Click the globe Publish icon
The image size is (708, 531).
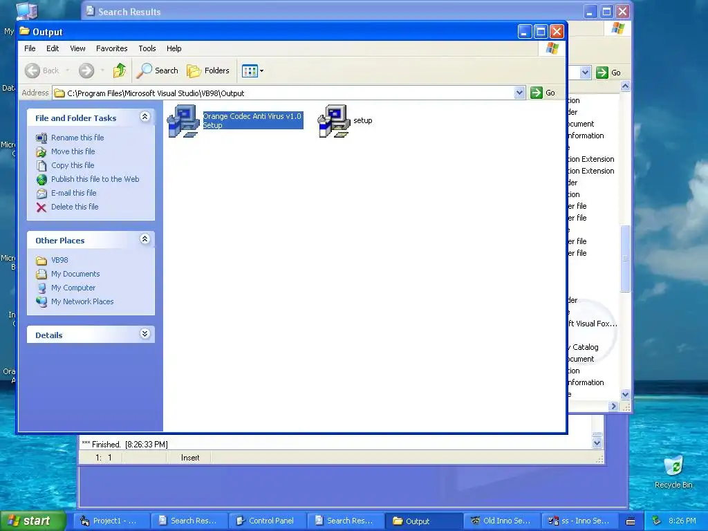[41, 180]
